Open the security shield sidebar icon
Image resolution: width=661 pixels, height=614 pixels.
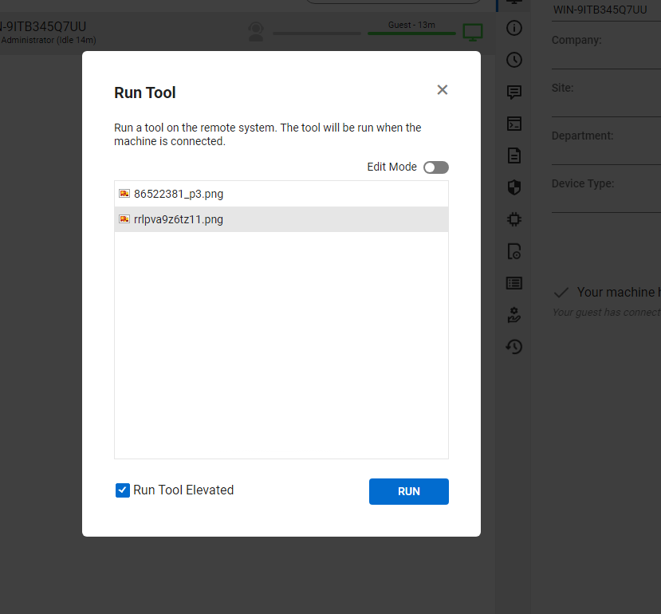point(514,187)
